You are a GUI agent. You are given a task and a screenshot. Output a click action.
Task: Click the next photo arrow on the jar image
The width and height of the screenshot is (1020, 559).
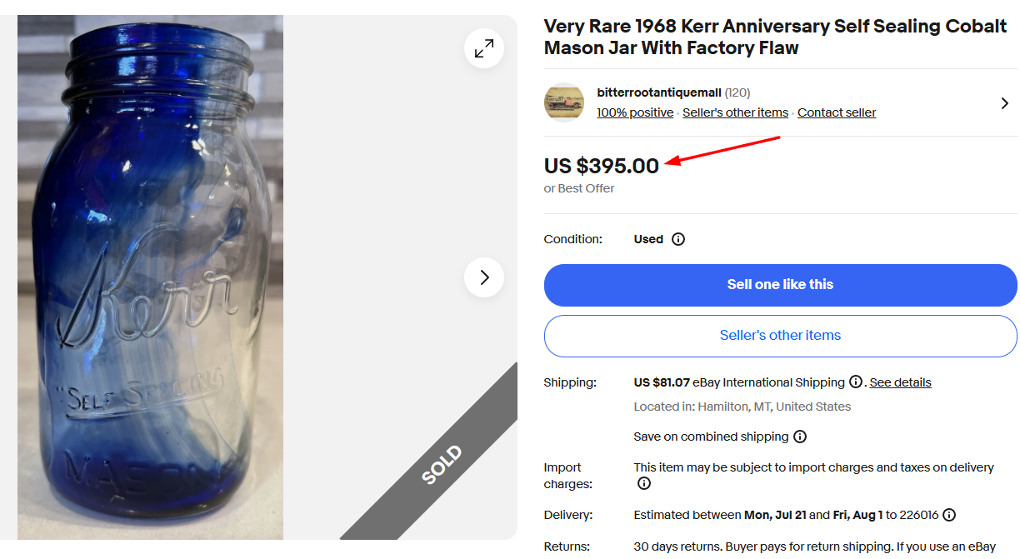(483, 277)
